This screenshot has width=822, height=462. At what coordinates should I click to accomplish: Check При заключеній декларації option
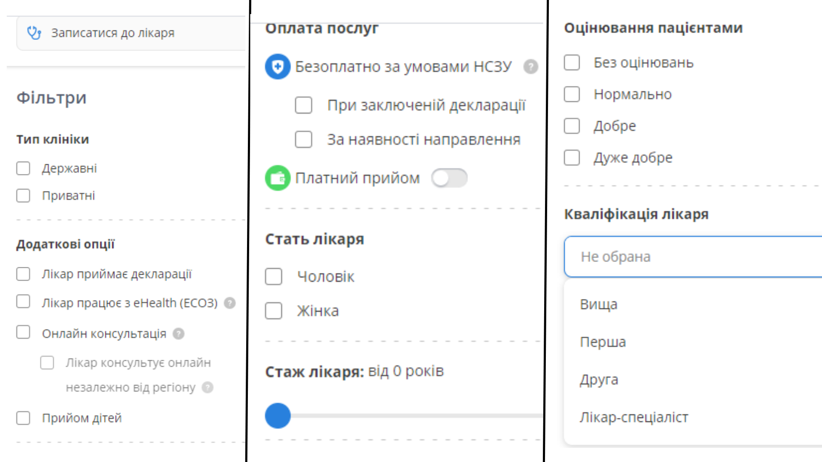303,105
